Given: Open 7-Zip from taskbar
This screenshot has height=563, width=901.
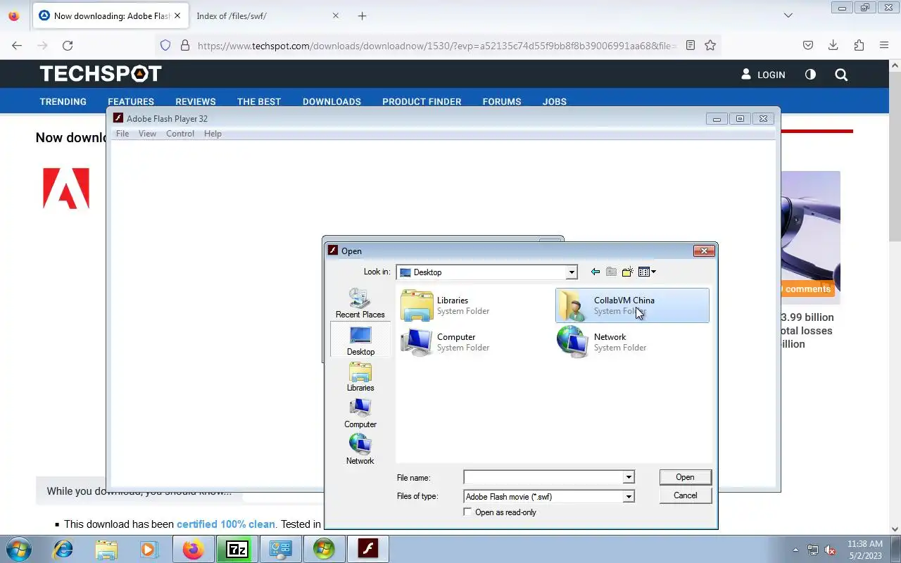Looking at the screenshot, I should (237, 549).
